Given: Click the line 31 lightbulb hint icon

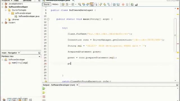Looking at the screenshot, I should click(x=46, y=81).
